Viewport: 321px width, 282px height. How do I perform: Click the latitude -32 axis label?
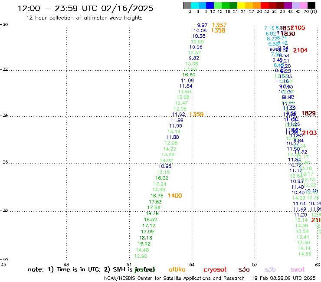tap(4, 69)
